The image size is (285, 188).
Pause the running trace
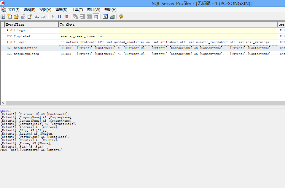tap(60, 17)
